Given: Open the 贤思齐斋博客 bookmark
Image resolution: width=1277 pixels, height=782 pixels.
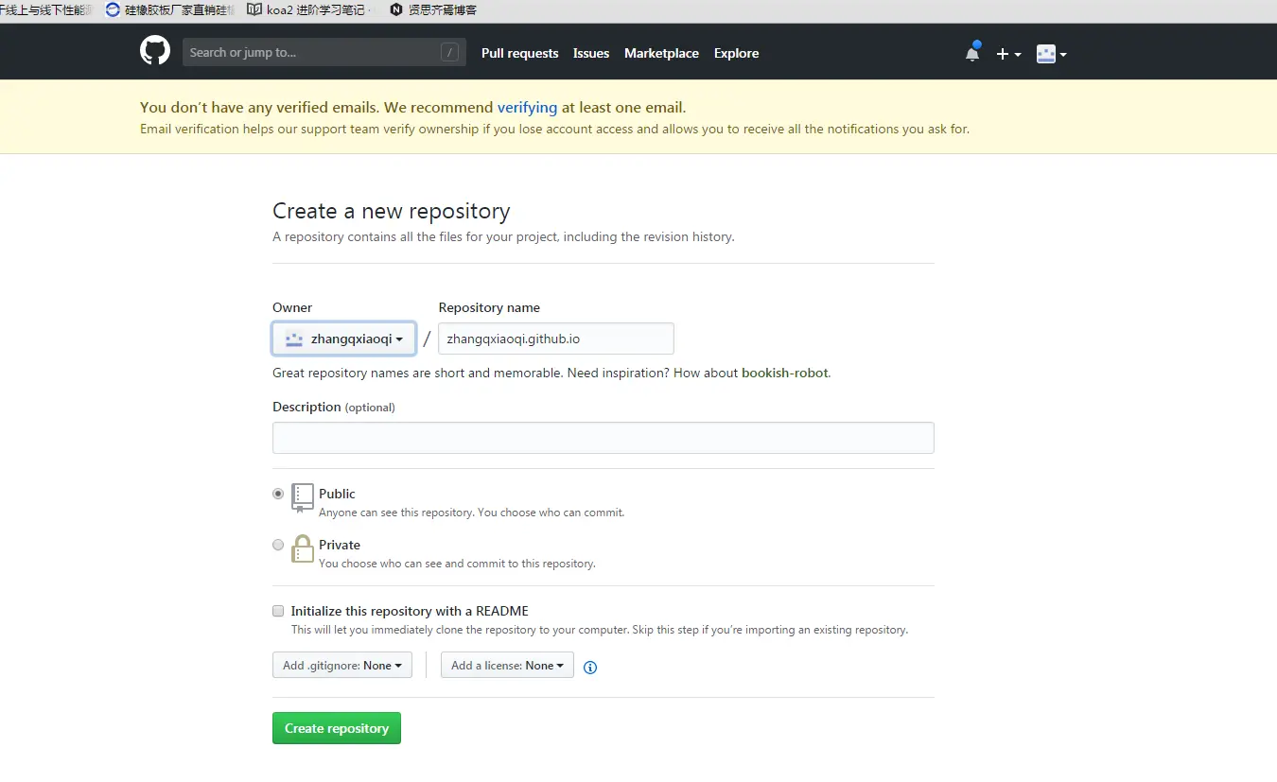Looking at the screenshot, I should (x=433, y=10).
